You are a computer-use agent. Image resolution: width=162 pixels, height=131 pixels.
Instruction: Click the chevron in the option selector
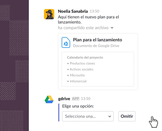point(110,117)
